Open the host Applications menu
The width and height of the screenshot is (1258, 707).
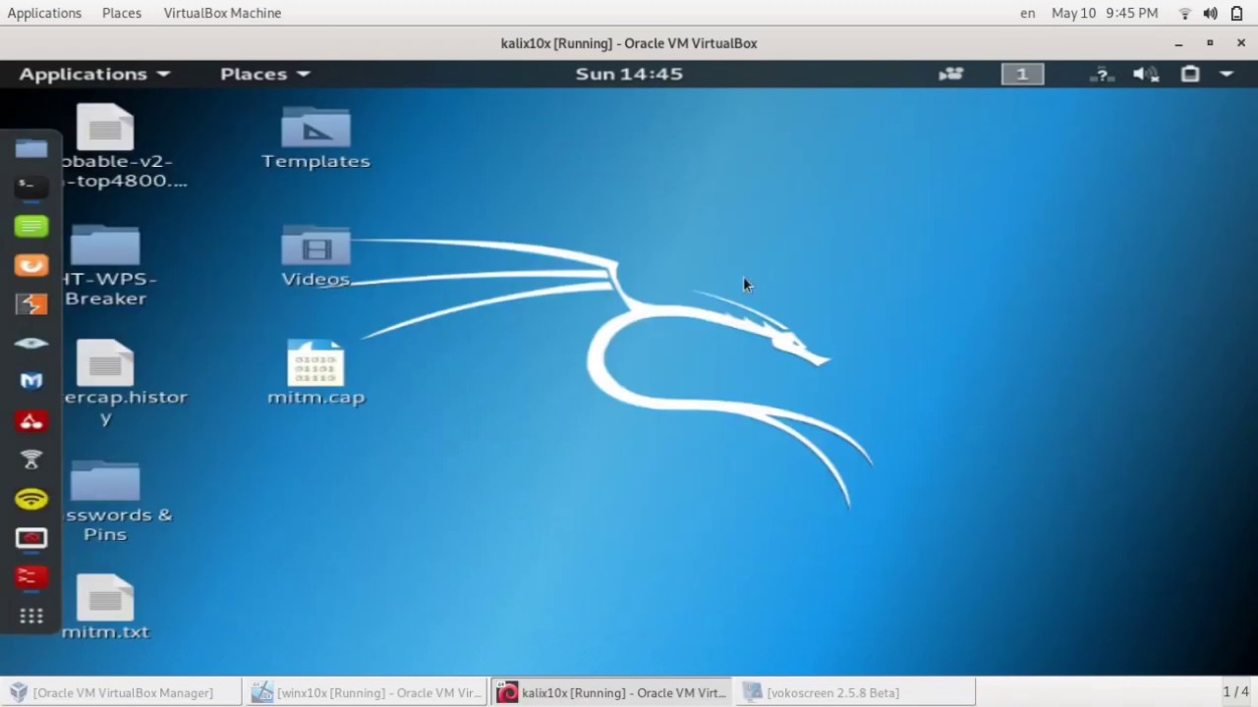(x=44, y=13)
